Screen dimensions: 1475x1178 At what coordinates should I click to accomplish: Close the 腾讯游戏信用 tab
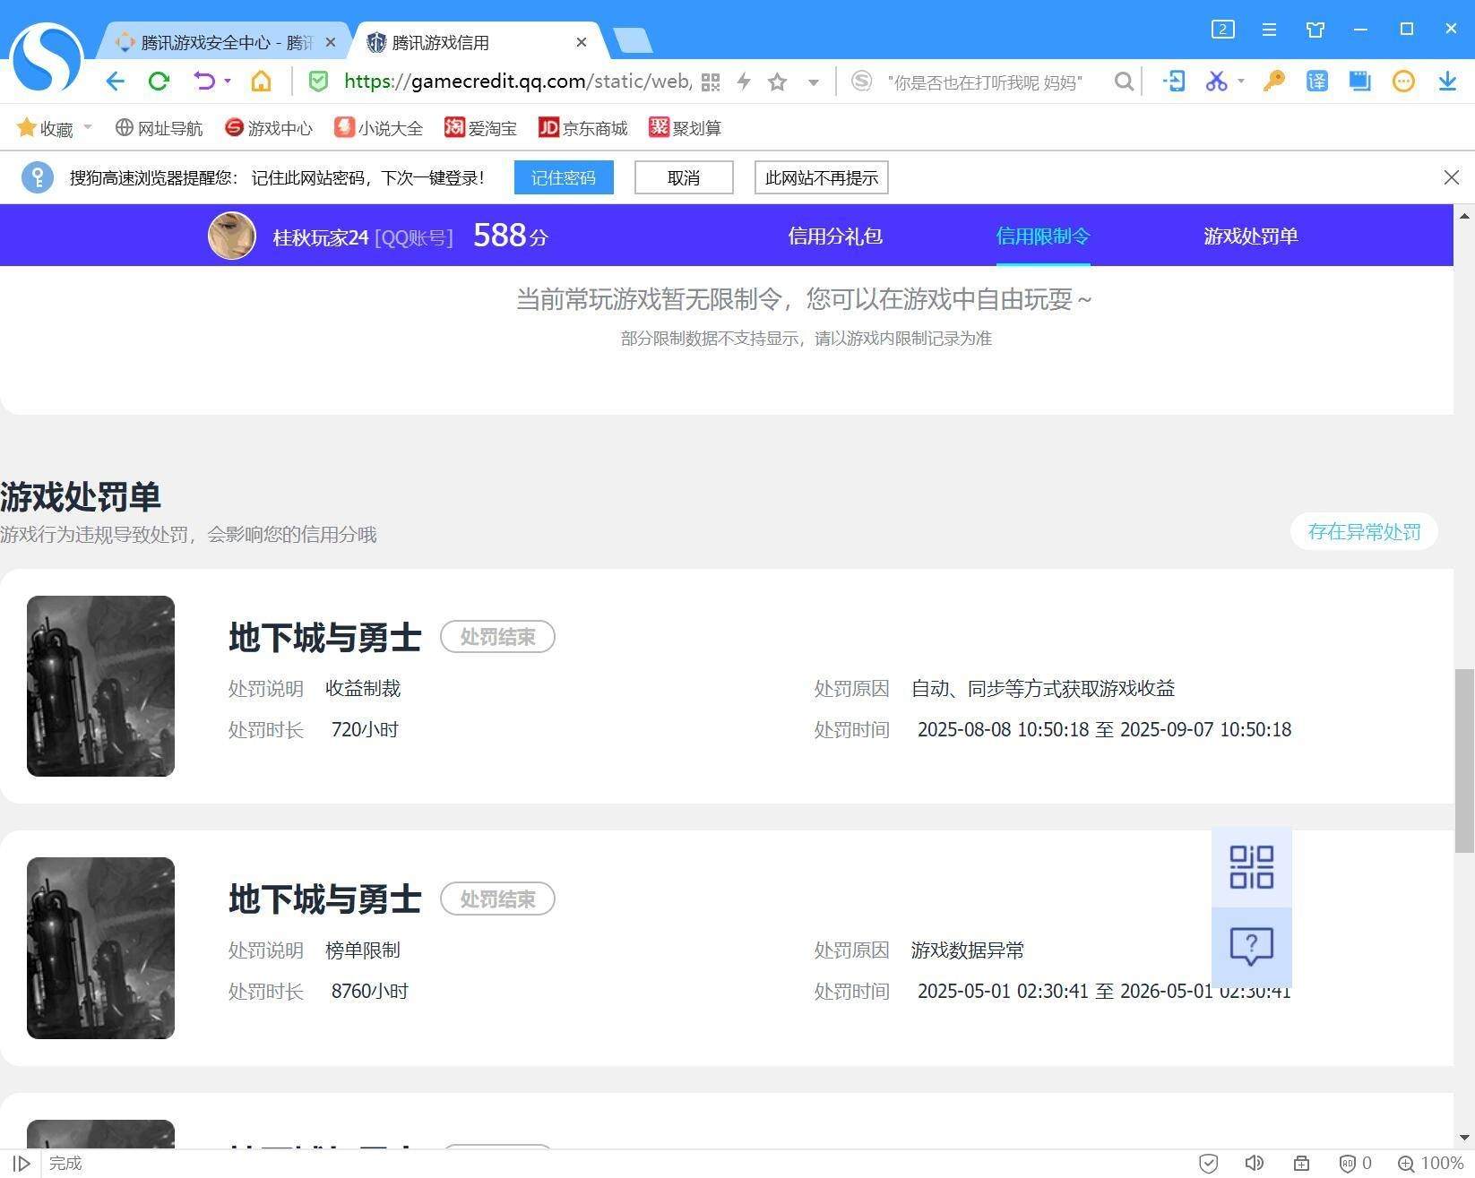click(582, 42)
